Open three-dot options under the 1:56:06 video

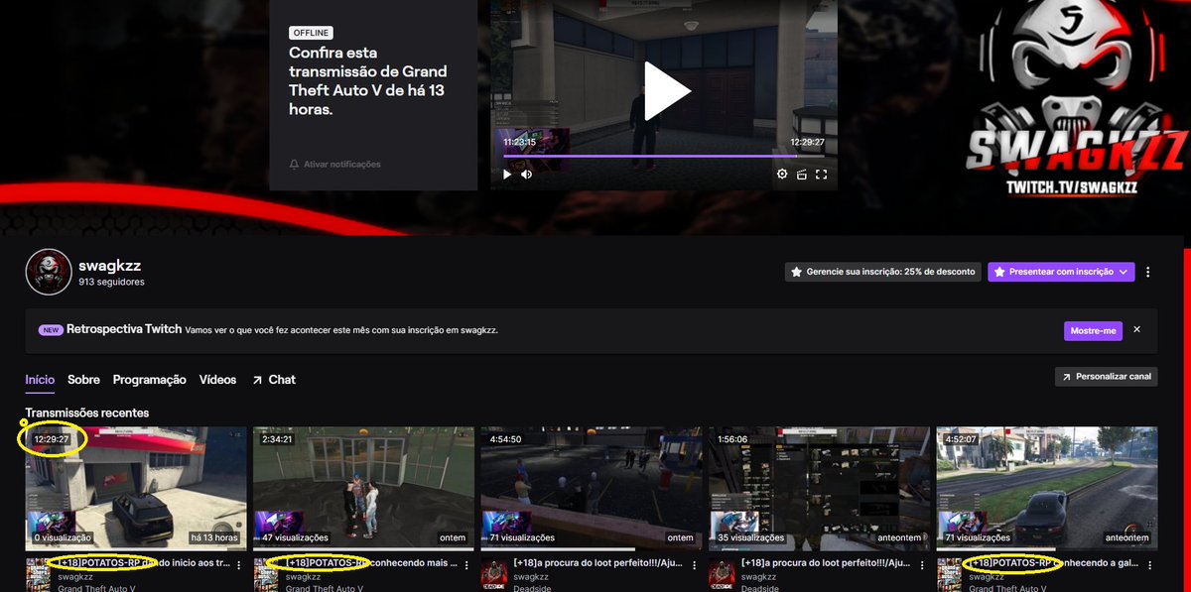(x=922, y=563)
